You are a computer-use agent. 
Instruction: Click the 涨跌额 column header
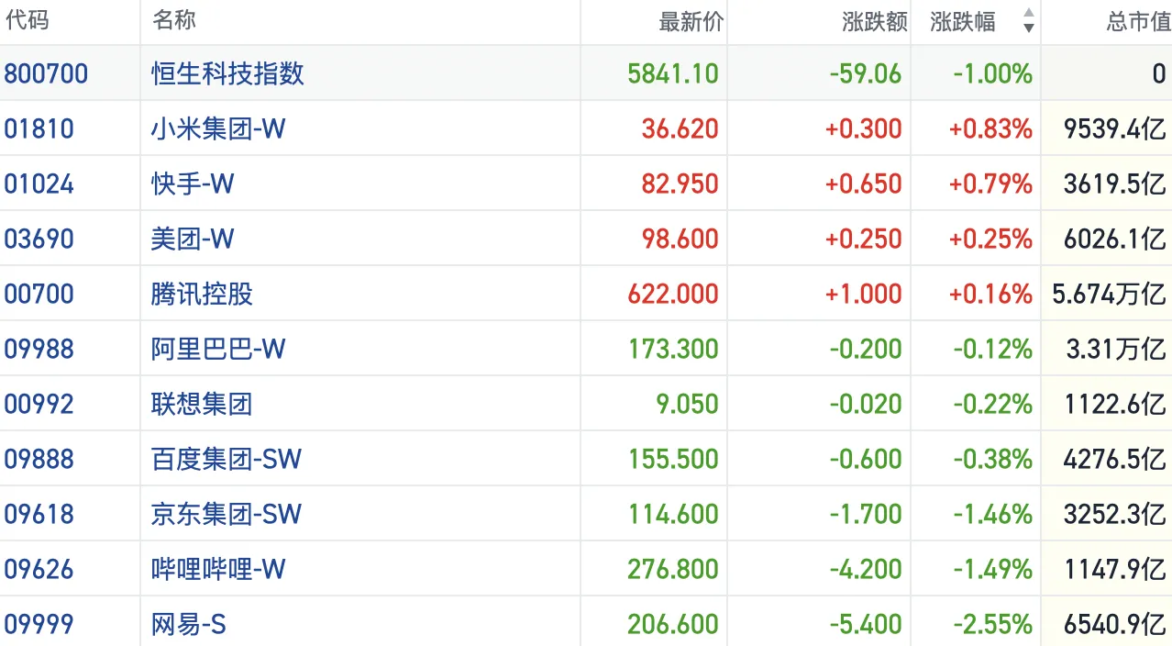pos(874,22)
